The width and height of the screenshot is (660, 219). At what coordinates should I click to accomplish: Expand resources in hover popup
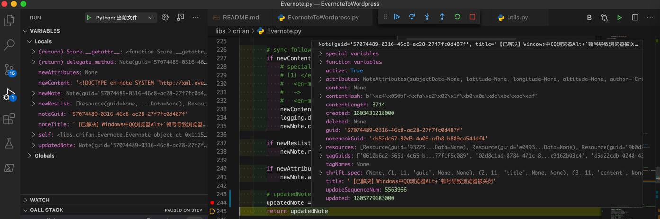coord(321,147)
